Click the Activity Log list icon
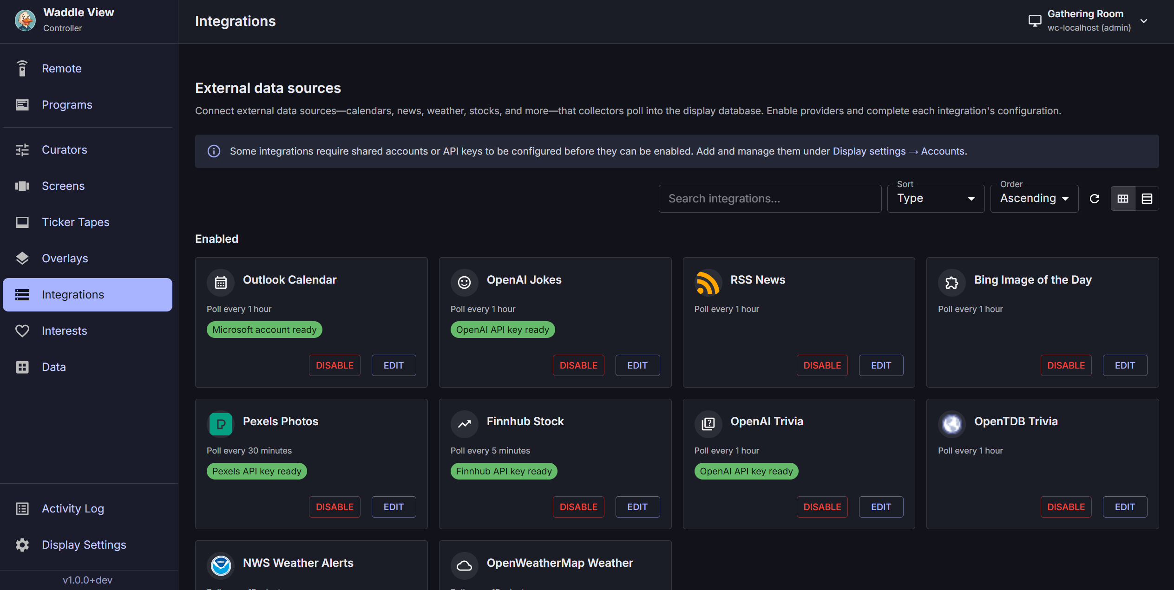This screenshot has width=1174, height=590. [22, 508]
